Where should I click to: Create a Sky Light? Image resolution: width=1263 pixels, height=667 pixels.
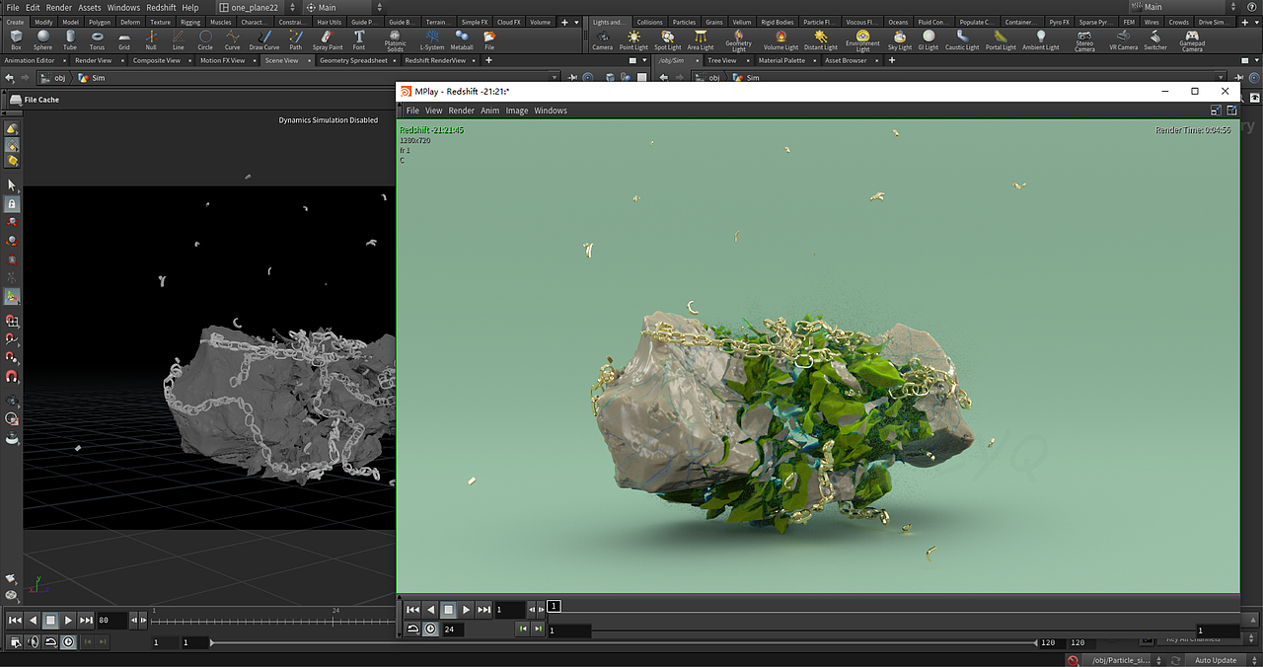pyautogui.click(x=900, y=39)
